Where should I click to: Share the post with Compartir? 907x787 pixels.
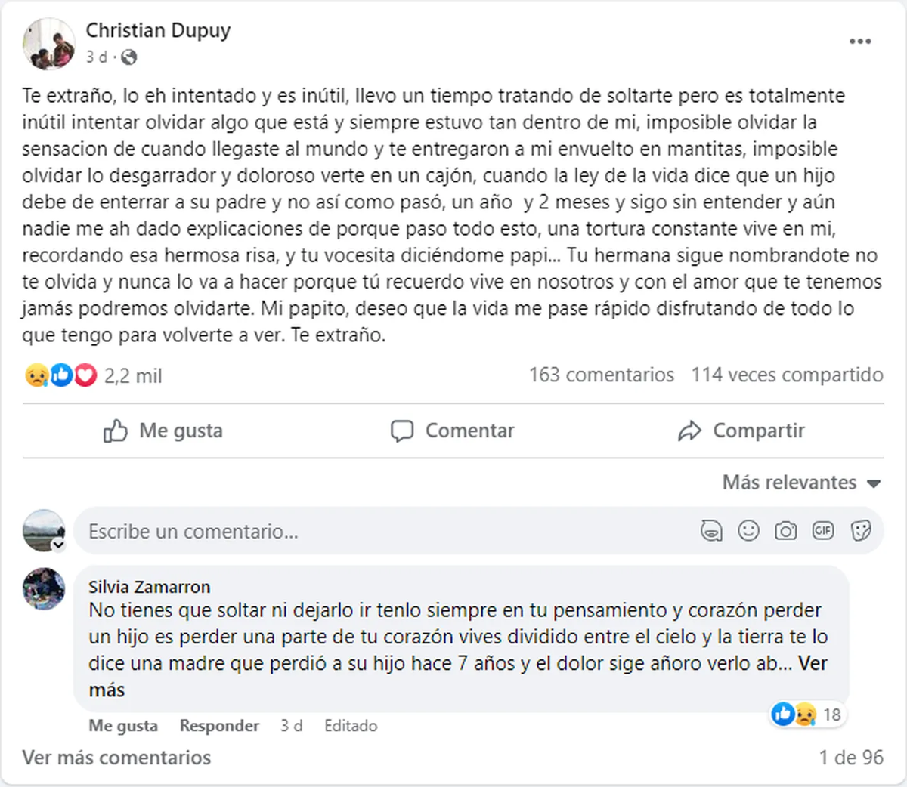click(741, 431)
